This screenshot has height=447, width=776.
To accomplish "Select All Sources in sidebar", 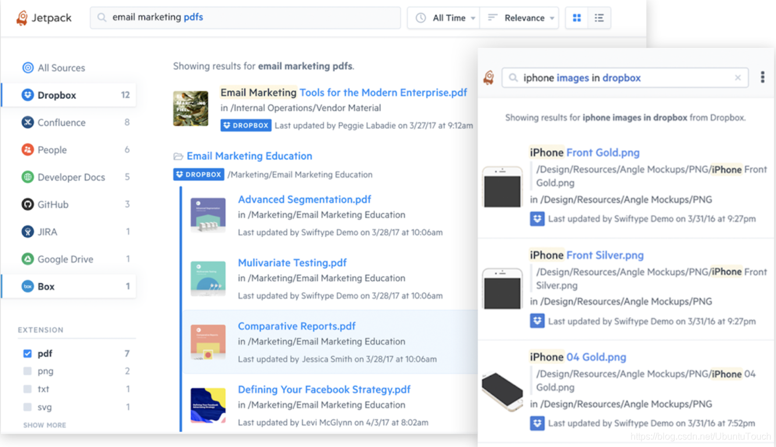I will [x=69, y=68].
